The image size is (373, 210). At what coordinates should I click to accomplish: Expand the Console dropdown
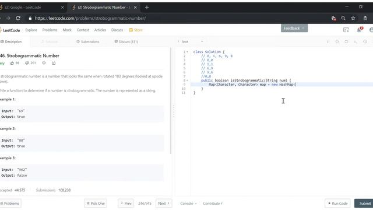(188, 204)
